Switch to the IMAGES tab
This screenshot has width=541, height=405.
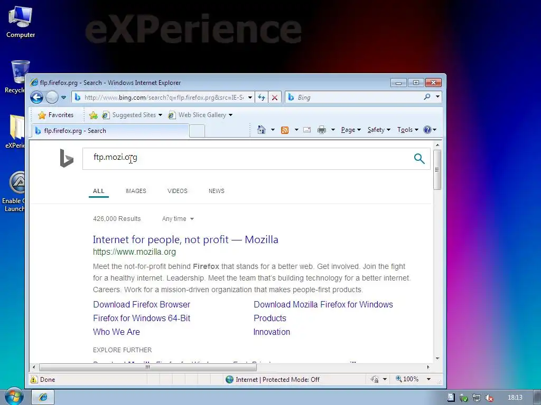(x=136, y=191)
